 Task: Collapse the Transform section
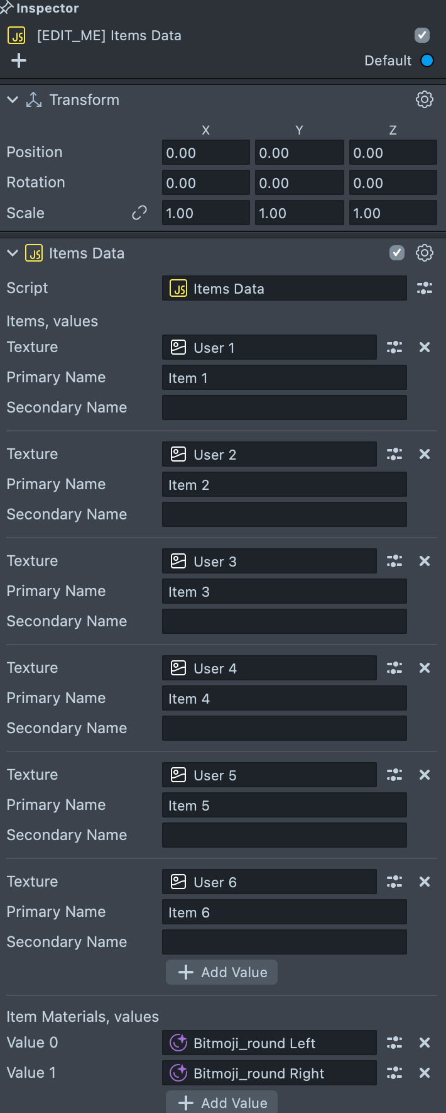[12, 99]
